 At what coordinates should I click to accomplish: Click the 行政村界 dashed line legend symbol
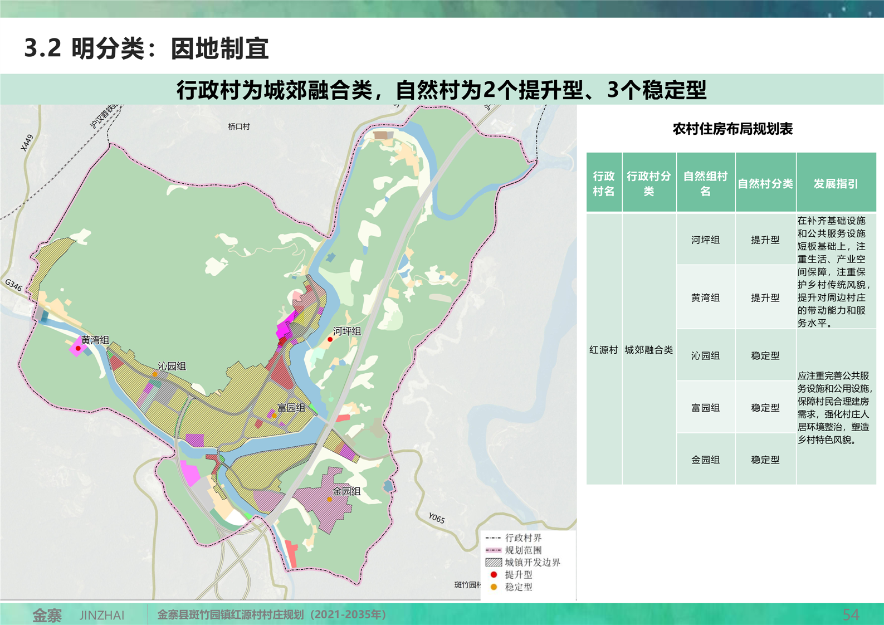(x=494, y=538)
